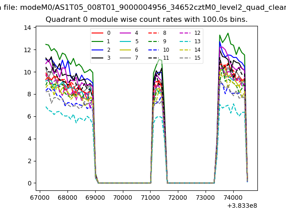Click the dashed gray legend line for module 15
This screenshot has height=214, width=286.
(x=184, y=58)
